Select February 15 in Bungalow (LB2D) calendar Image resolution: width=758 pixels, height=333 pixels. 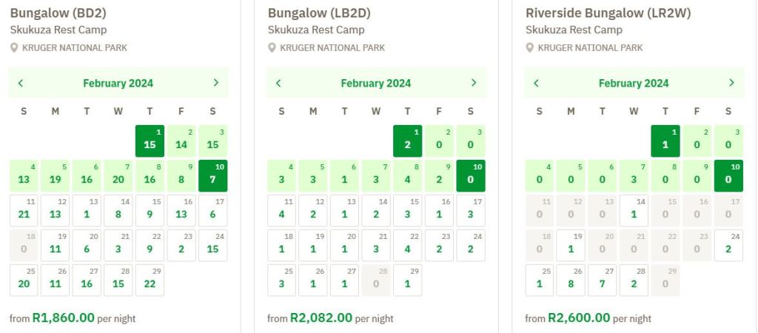point(408,210)
